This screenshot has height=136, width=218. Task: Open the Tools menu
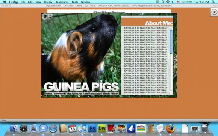(75, 2)
